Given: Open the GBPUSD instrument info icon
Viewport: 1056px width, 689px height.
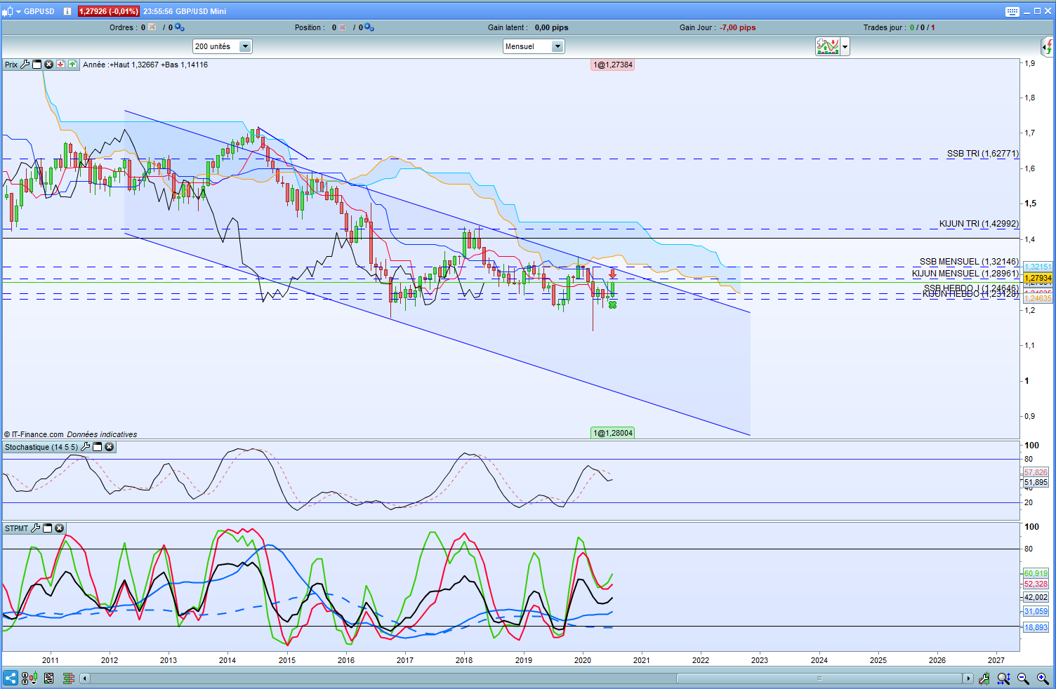Looking at the screenshot, I should pyautogui.click(x=67, y=11).
